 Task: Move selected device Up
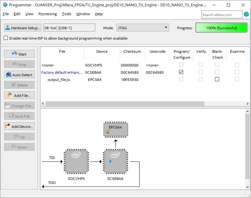click(x=19, y=137)
